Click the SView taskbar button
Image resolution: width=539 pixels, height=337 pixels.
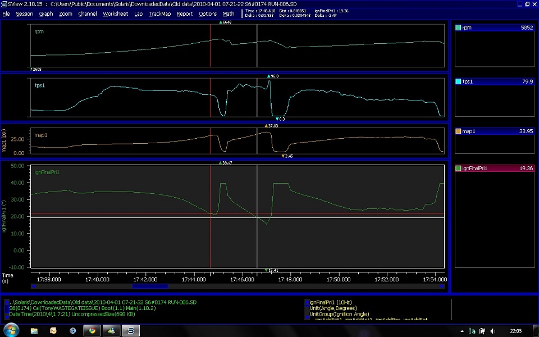coord(131,331)
